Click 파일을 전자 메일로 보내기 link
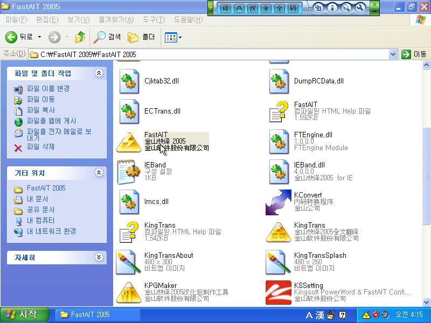Image resolution: width=431 pixels, height=323 pixels. 59,134
